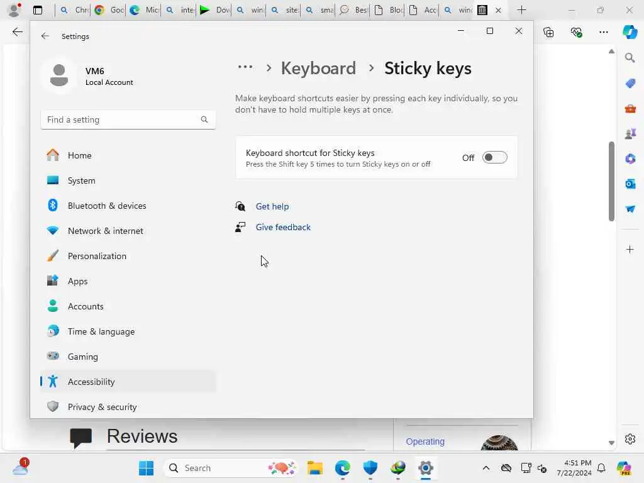Open Outlook in Edge sidebar
This screenshot has width=644, height=483.
(x=630, y=184)
